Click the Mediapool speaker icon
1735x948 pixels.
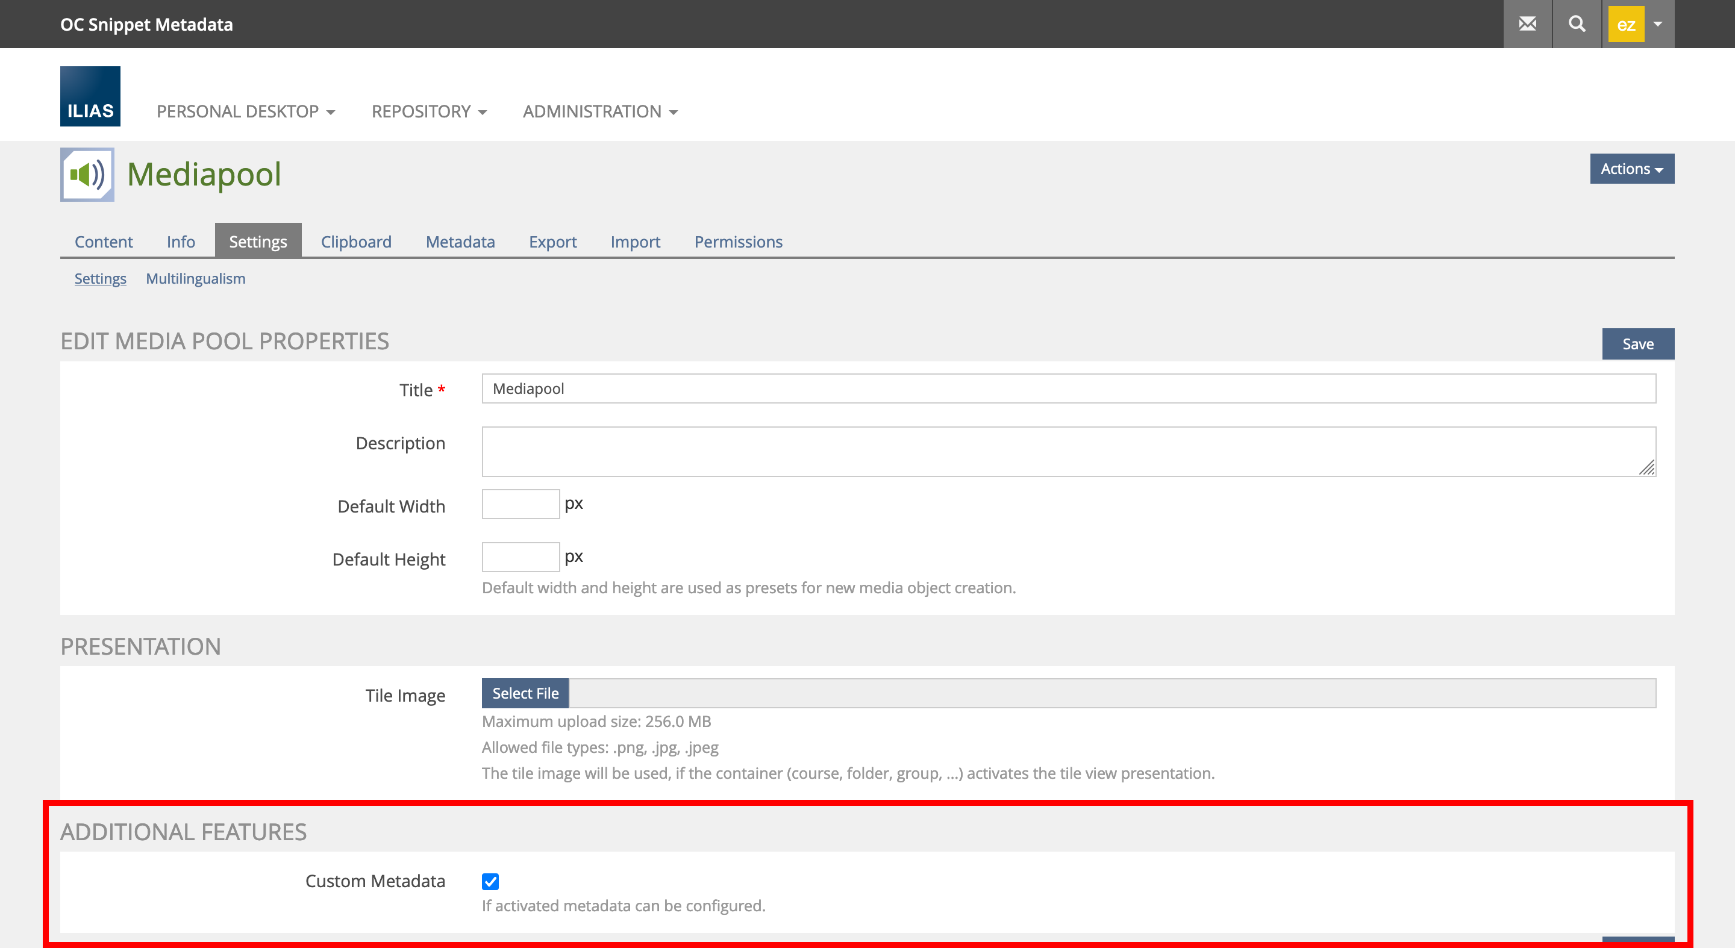click(x=87, y=175)
